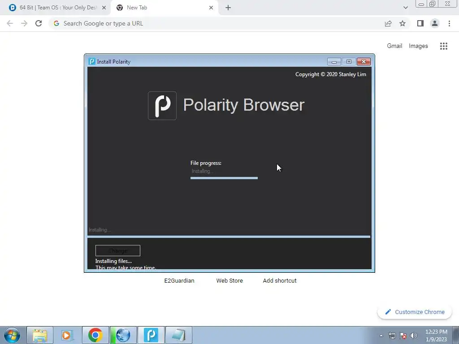The image size is (459, 344).
Task: Close the 64 Bit Team OS tab
Action: click(x=104, y=8)
